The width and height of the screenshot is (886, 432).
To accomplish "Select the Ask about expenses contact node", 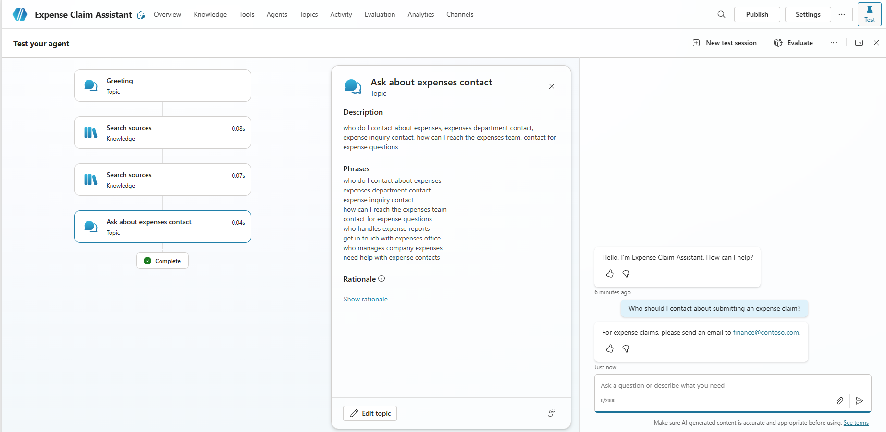I will [x=163, y=227].
